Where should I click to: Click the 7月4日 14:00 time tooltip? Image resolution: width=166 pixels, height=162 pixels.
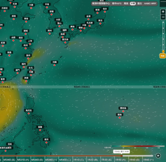[x=121, y=151]
